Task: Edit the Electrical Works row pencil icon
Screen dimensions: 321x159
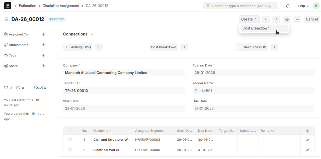Action: tap(307, 150)
